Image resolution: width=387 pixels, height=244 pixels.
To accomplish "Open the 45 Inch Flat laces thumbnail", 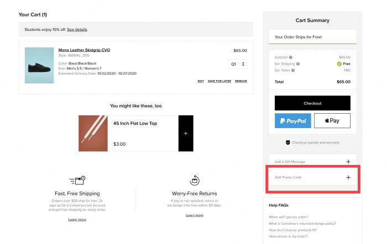I will [93, 133].
